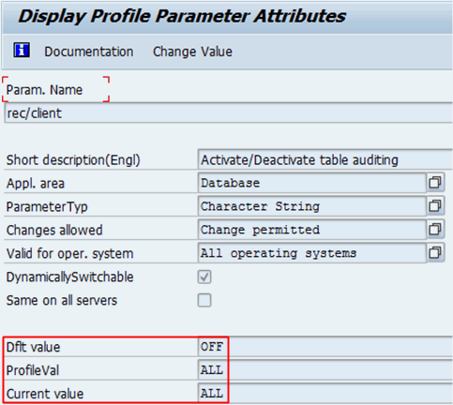Click the ParameterTyp label
453x405 pixels.
(x=47, y=207)
